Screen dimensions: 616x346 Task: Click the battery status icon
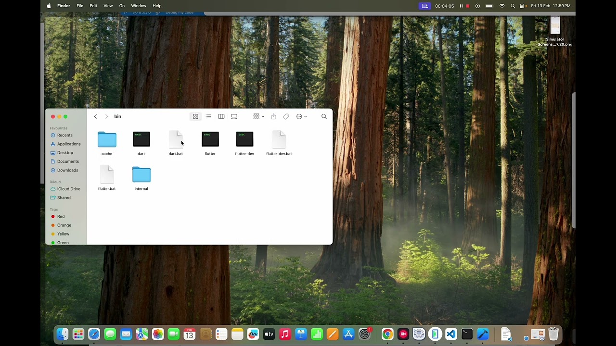[489, 6]
